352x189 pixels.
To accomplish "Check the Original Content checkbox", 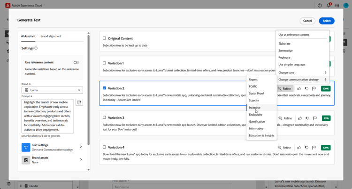I will (x=104, y=38).
